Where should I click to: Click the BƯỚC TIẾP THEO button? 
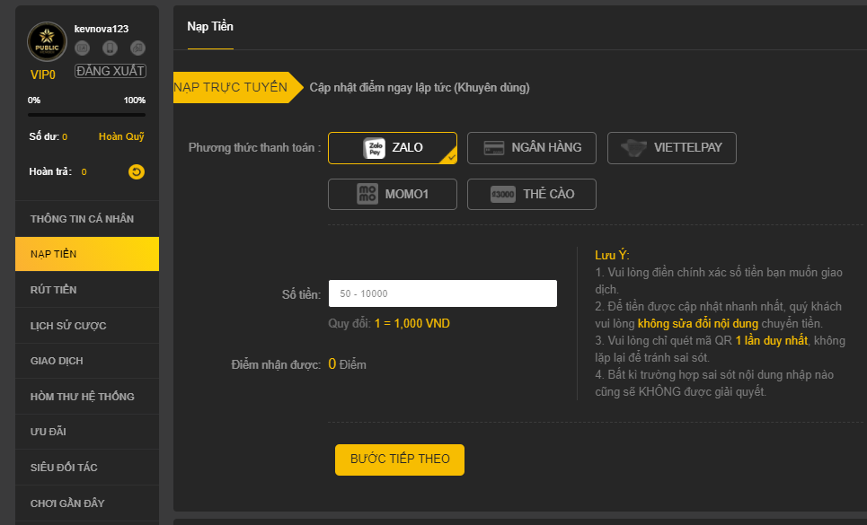click(399, 459)
